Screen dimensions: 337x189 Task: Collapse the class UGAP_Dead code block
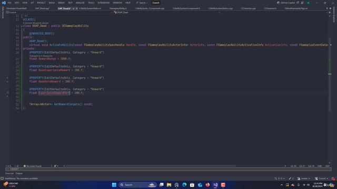(x=22, y=26)
